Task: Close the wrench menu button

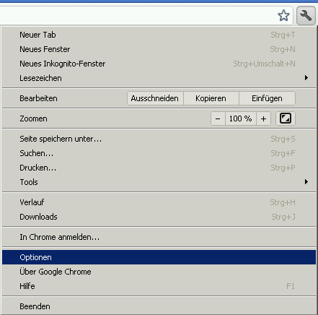Action: point(306,16)
